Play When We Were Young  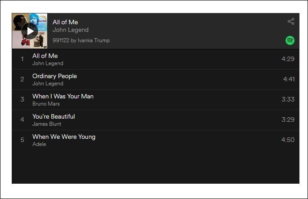[64, 137]
